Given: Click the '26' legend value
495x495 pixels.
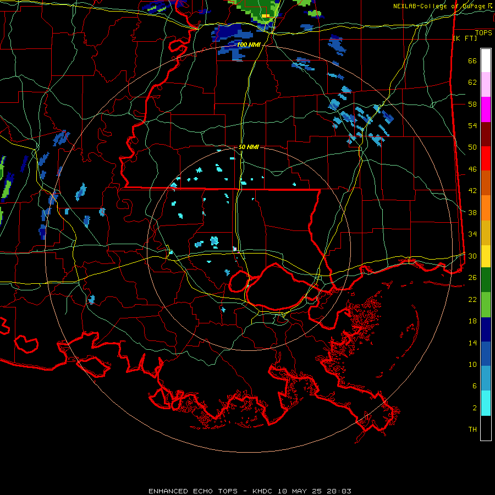Looking at the screenshot, I should 472,278.
